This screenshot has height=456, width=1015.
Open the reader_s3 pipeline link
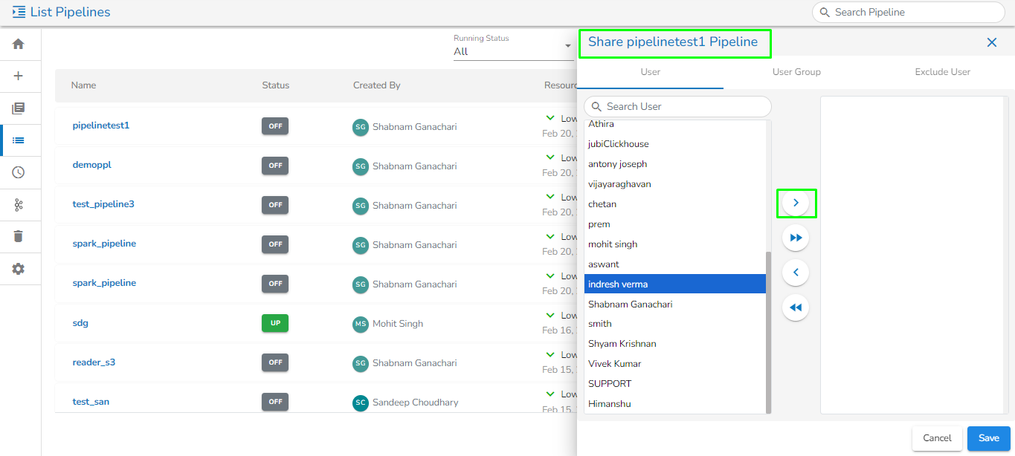[x=94, y=362]
